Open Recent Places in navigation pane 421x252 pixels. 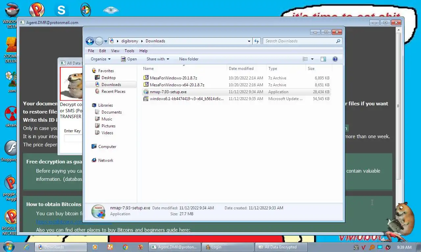[113, 92]
